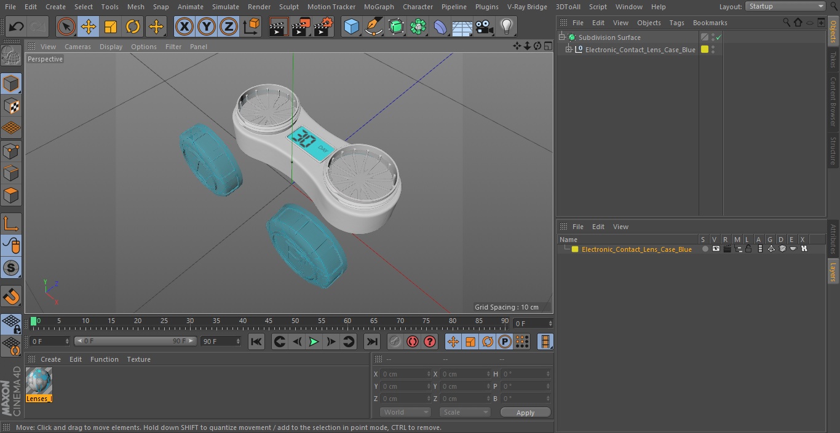Switch to Polygons mode
840x433 pixels.
[11, 195]
